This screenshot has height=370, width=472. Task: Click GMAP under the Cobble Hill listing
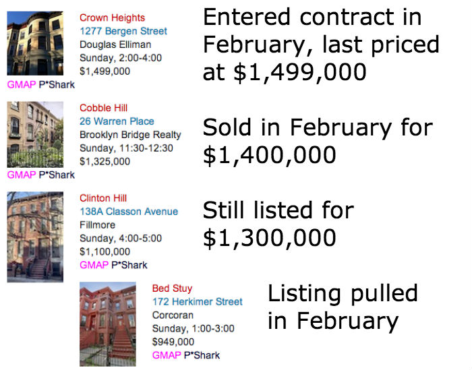point(22,175)
